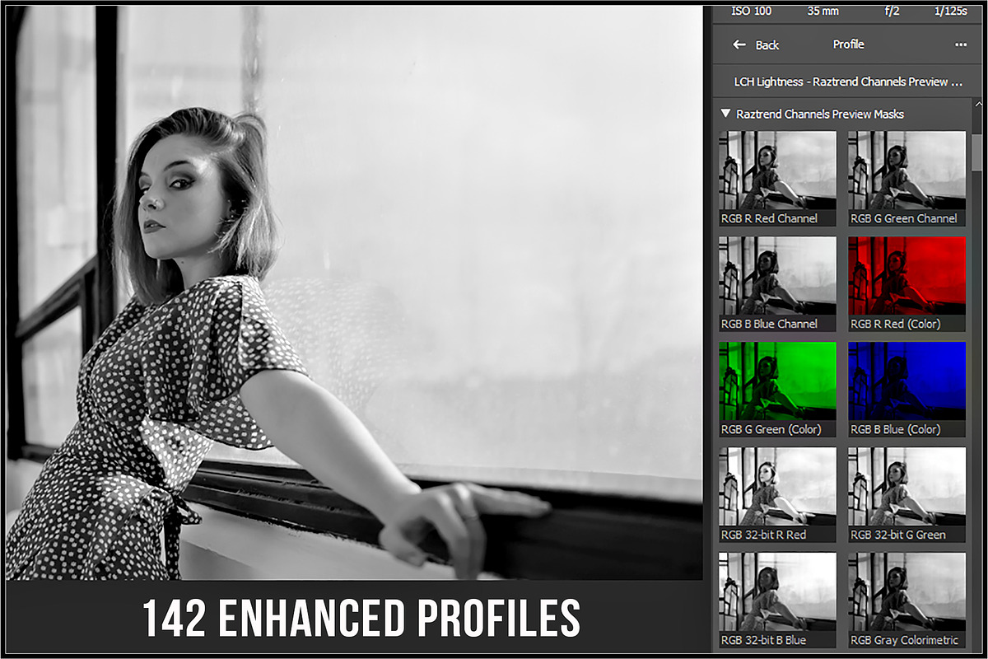The width and height of the screenshot is (988, 659).
Task: Choose the RGB 32-bit B Blue profile
Action: point(777,592)
